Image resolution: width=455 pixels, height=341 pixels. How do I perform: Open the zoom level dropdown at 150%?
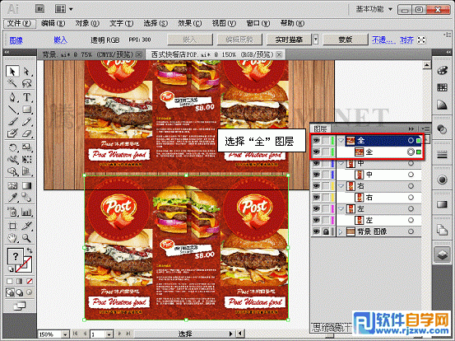65,334
